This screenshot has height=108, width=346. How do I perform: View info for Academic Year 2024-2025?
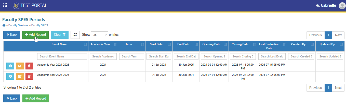[10, 66]
